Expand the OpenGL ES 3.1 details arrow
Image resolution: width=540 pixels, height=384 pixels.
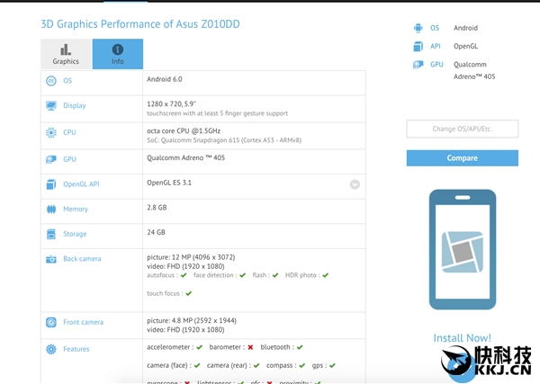click(x=355, y=184)
